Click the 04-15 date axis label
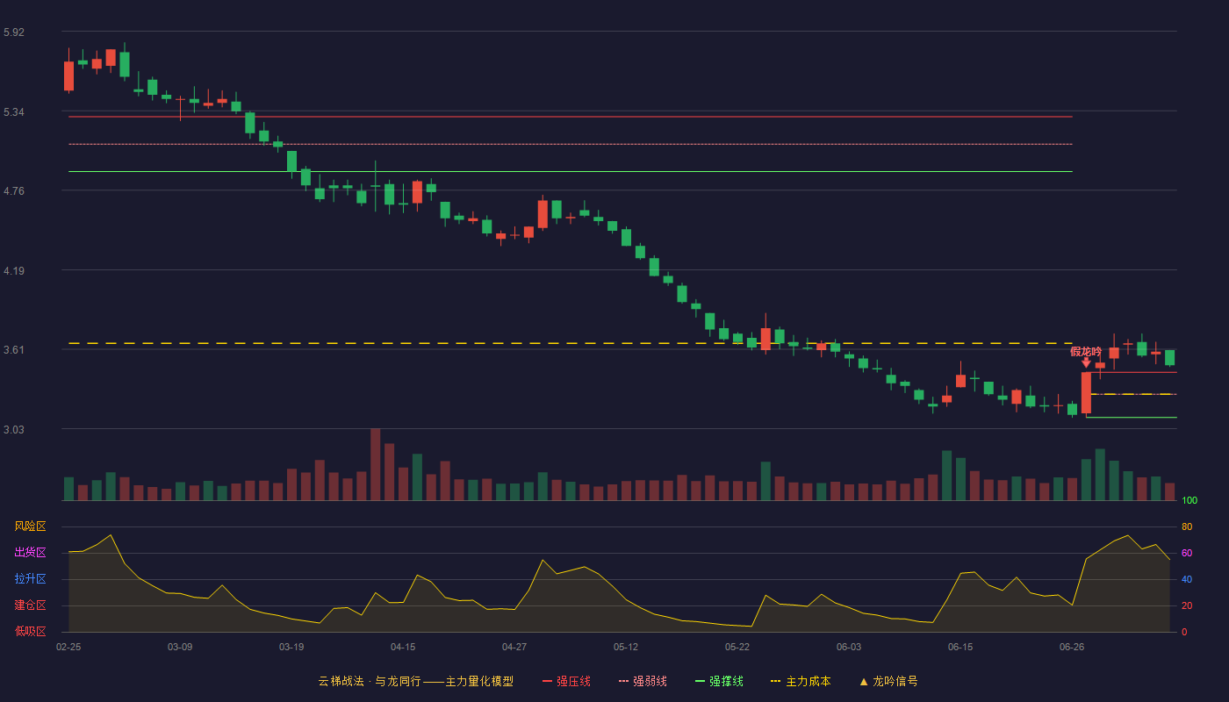The image size is (1229, 702). (x=403, y=647)
